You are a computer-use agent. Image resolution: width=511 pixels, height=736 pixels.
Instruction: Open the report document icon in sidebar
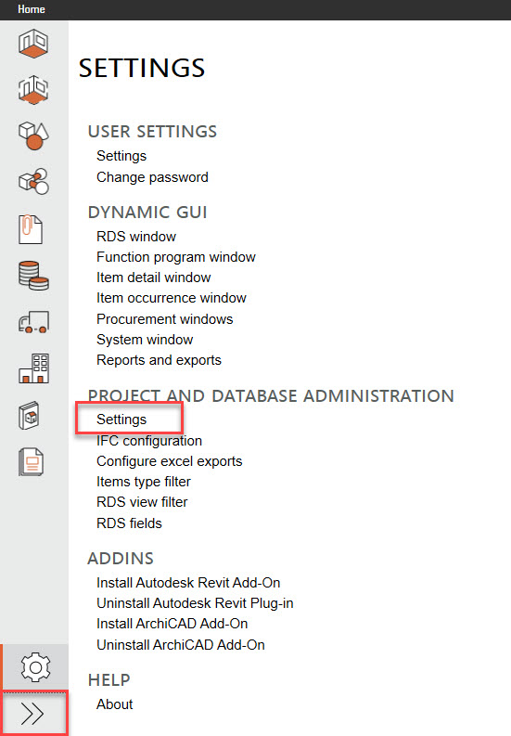coord(32,462)
